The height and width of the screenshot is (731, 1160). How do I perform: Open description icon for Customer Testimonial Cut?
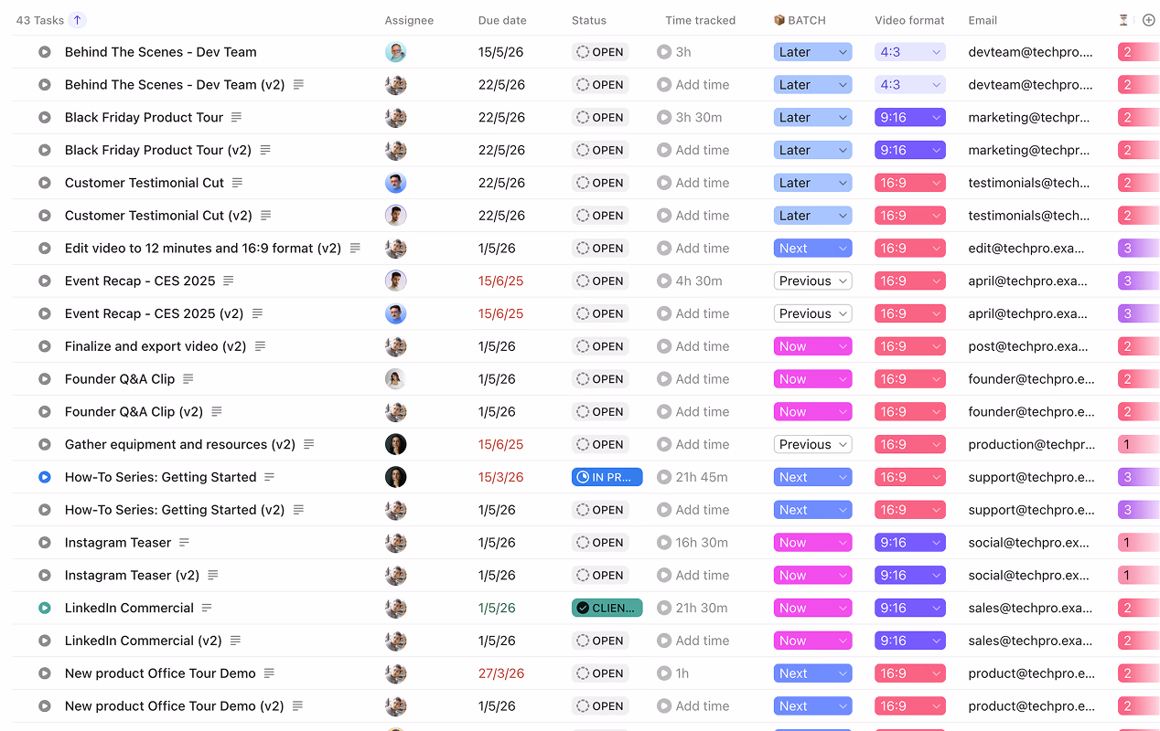click(237, 183)
